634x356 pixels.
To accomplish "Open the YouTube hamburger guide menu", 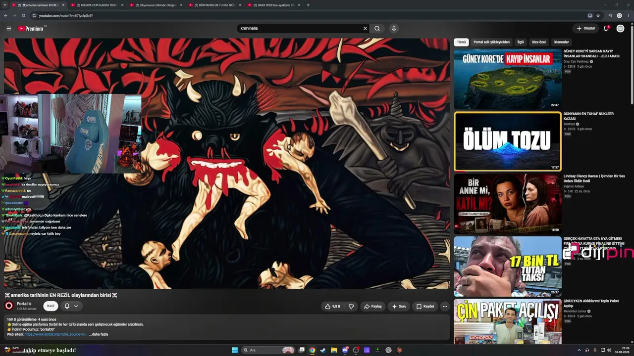I will [x=8, y=28].
